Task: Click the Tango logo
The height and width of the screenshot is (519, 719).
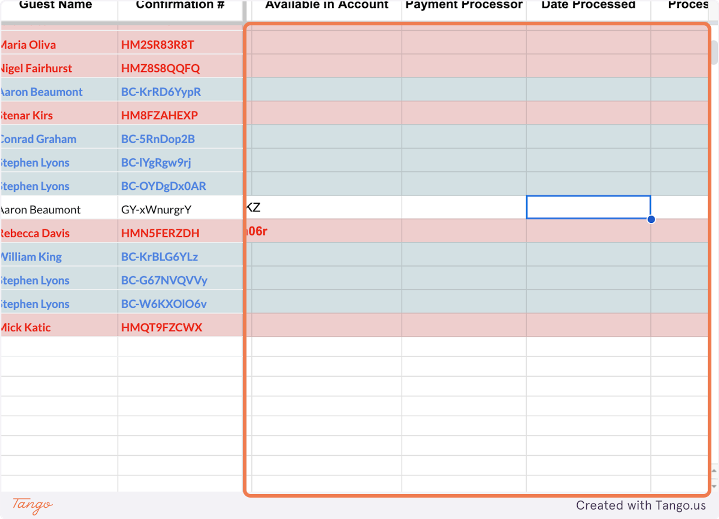Action: point(32,505)
